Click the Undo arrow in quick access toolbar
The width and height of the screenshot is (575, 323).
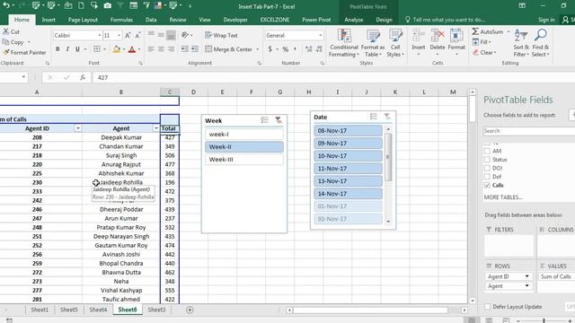(x=6, y=5)
